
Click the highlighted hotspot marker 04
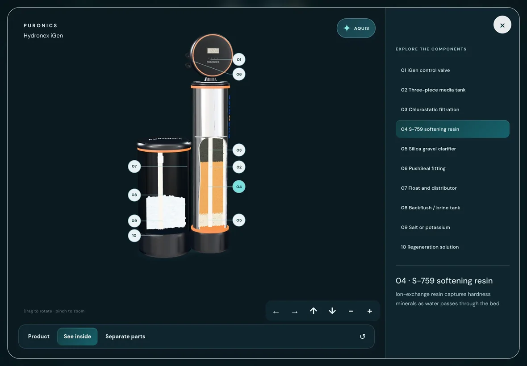[239, 187]
